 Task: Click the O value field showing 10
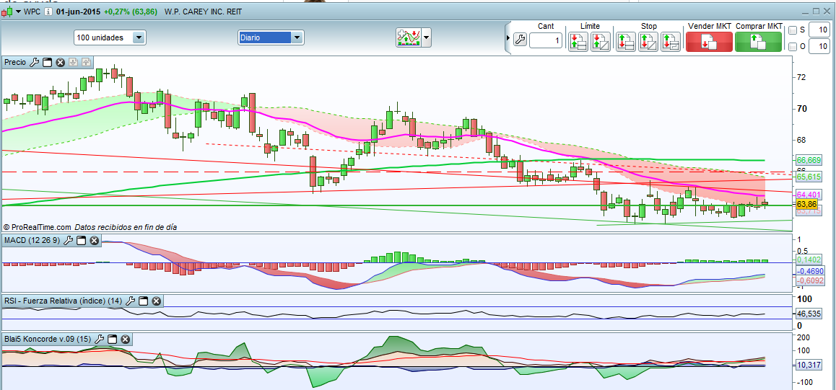[x=819, y=46]
